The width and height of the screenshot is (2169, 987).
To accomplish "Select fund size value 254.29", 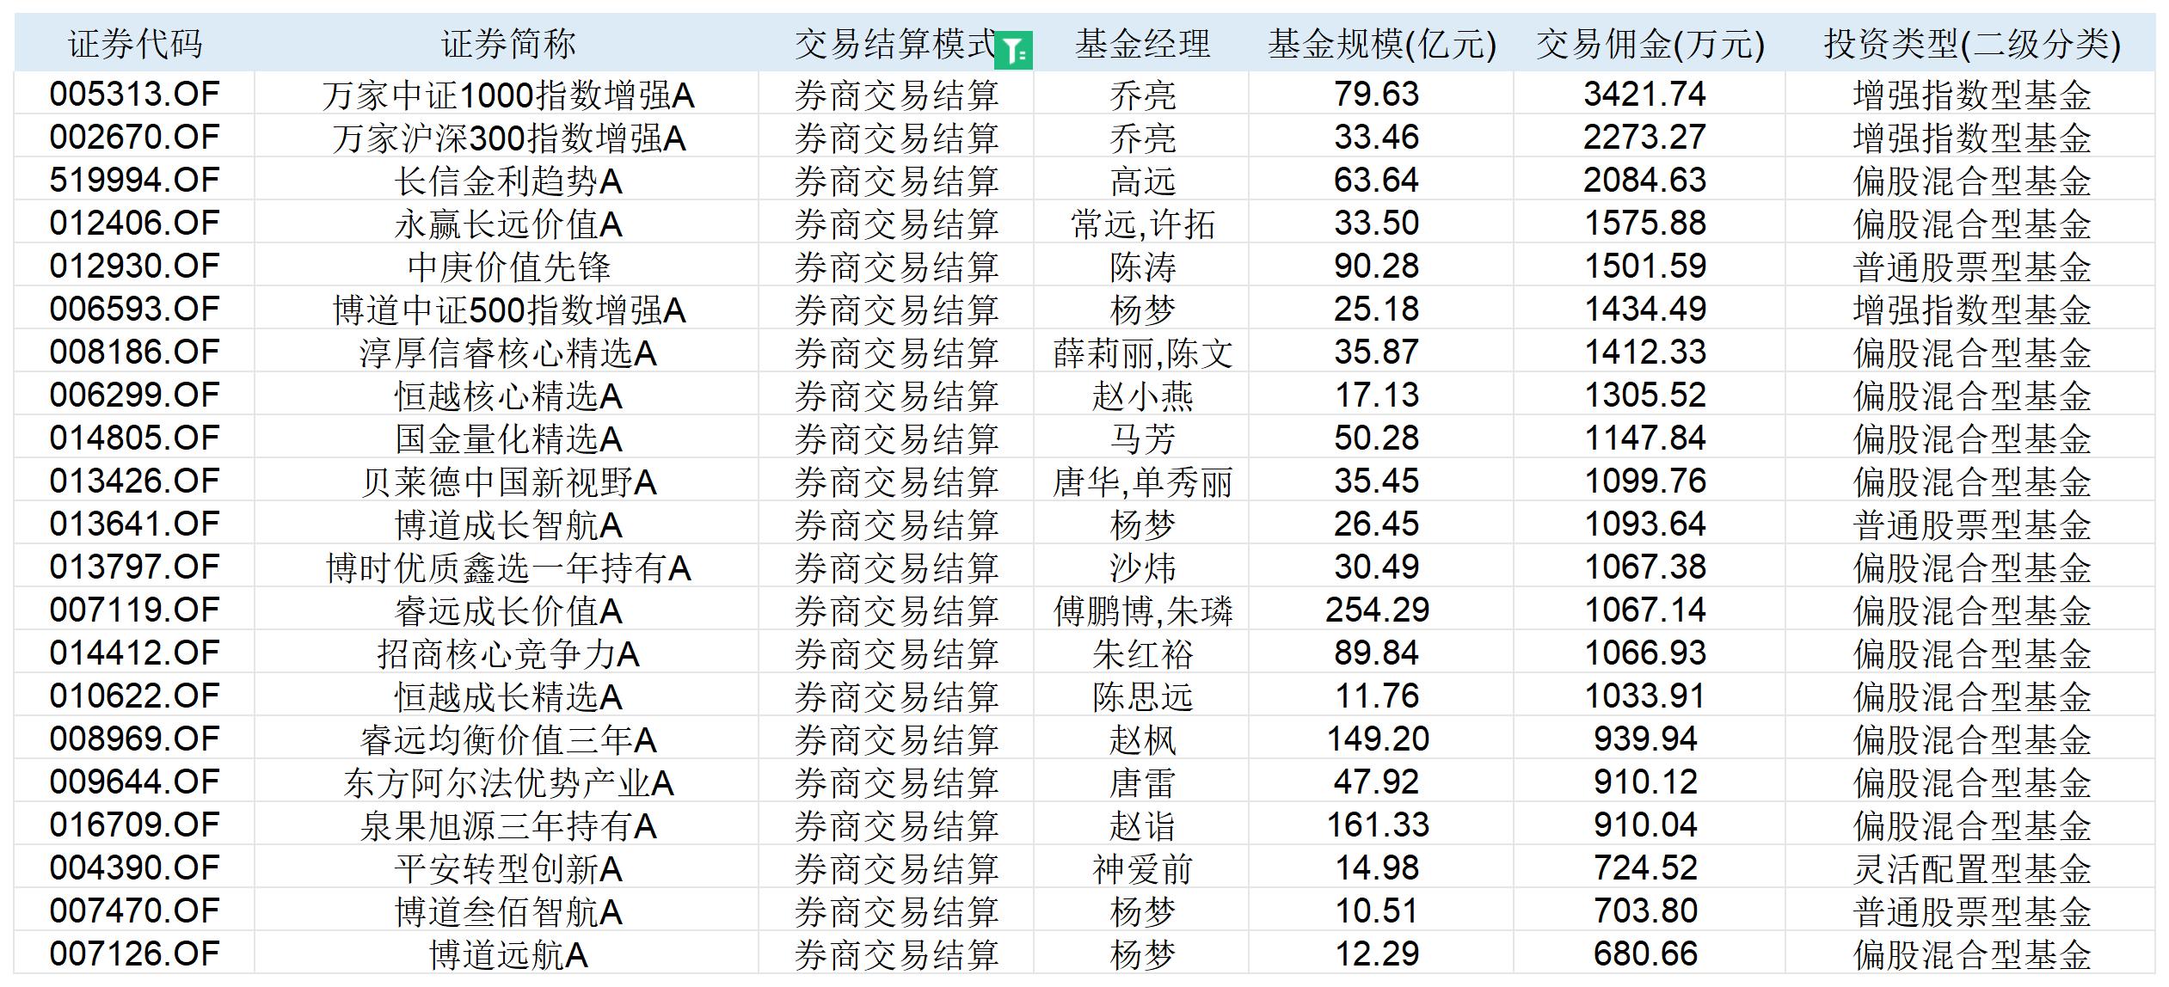I will (1376, 610).
